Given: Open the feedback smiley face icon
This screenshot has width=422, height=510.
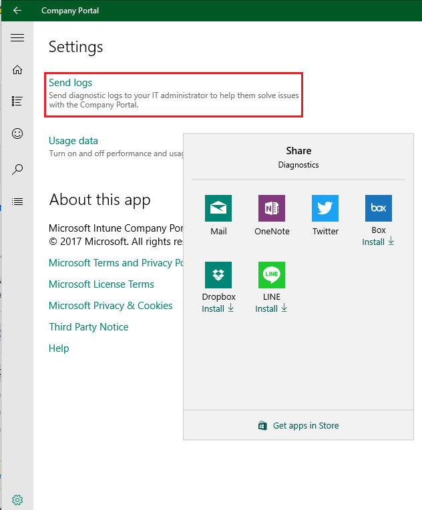Looking at the screenshot, I should click(x=17, y=134).
